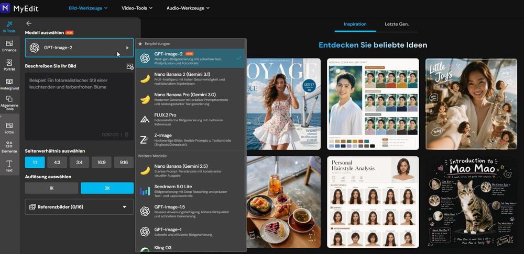Screen dimensions: 524x254
Task: Pick the GPT-Image-1.5 model
Action: [x=191, y=211]
